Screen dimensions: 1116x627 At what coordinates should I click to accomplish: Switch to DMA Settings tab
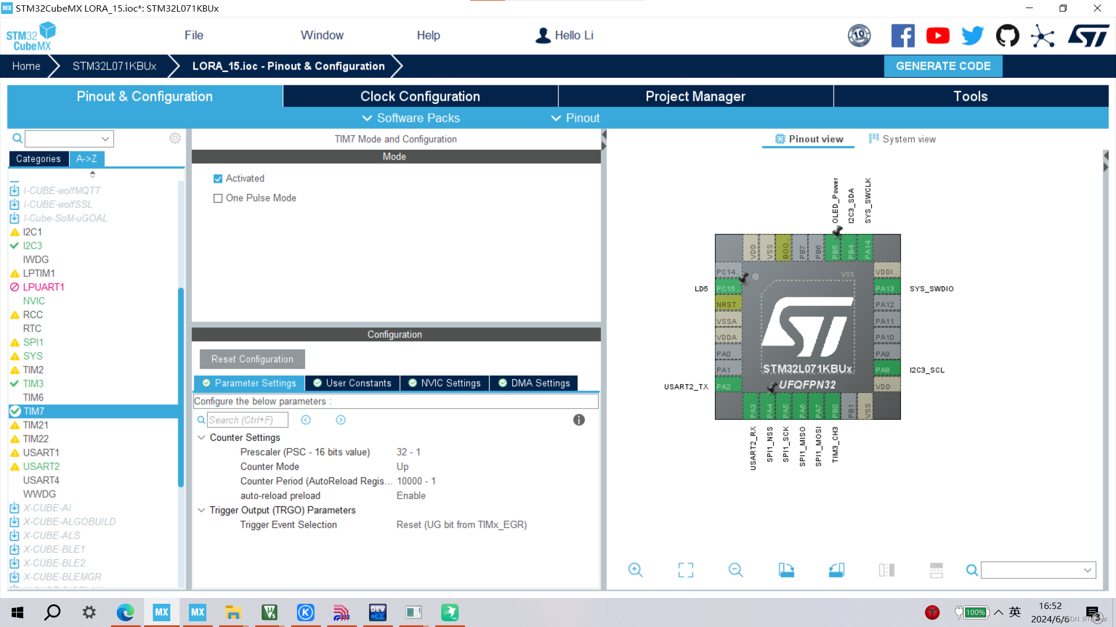[x=534, y=383]
